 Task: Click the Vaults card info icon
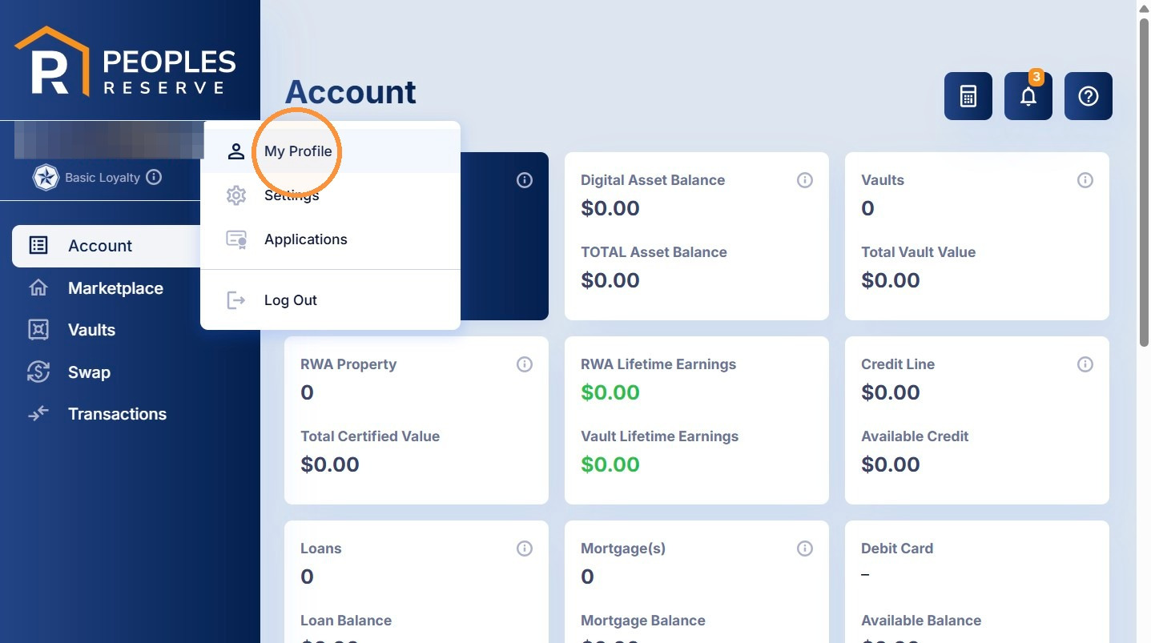(1085, 180)
